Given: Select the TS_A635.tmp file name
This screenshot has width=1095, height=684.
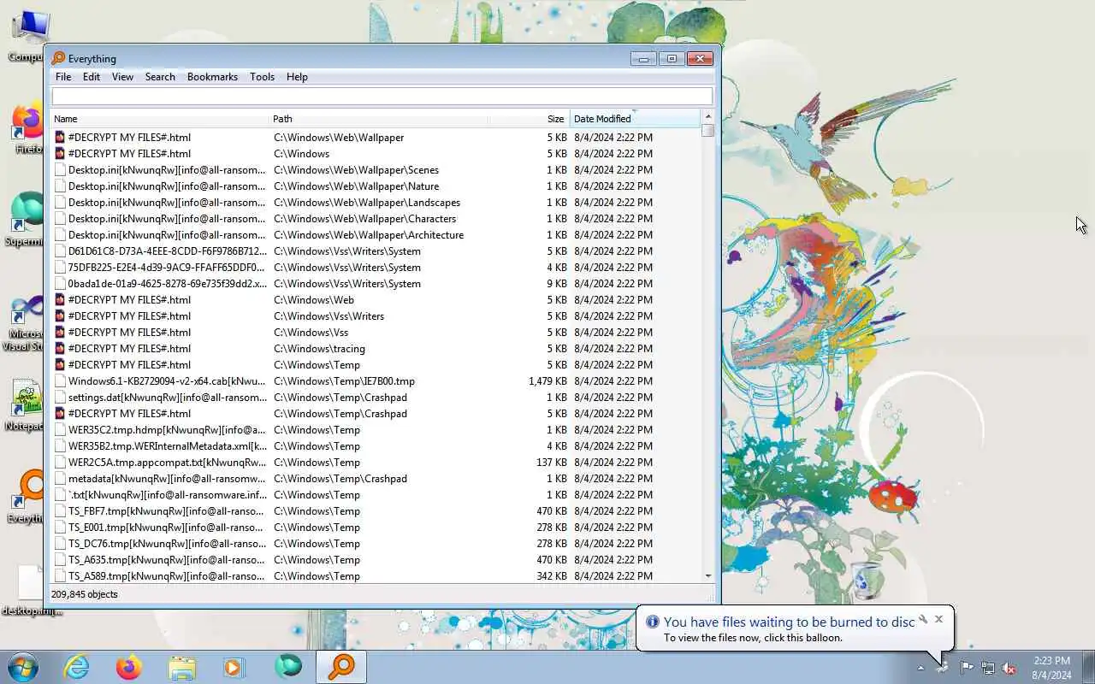Looking at the screenshot, I should click(x=166, y=559).
